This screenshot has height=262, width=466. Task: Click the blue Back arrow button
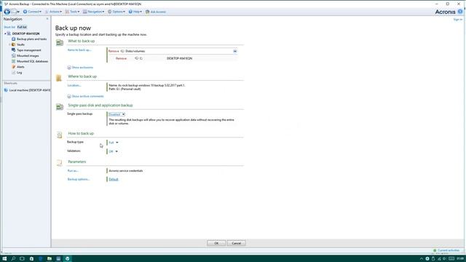pyautogui.click(x=7, y=12)
